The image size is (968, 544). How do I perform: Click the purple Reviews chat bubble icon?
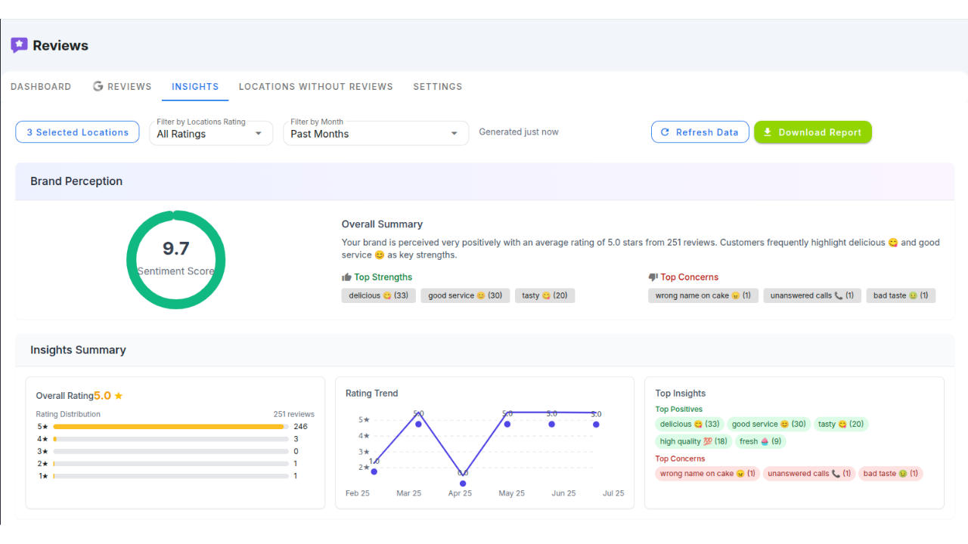pyautogui.click(x=18, y=45)
